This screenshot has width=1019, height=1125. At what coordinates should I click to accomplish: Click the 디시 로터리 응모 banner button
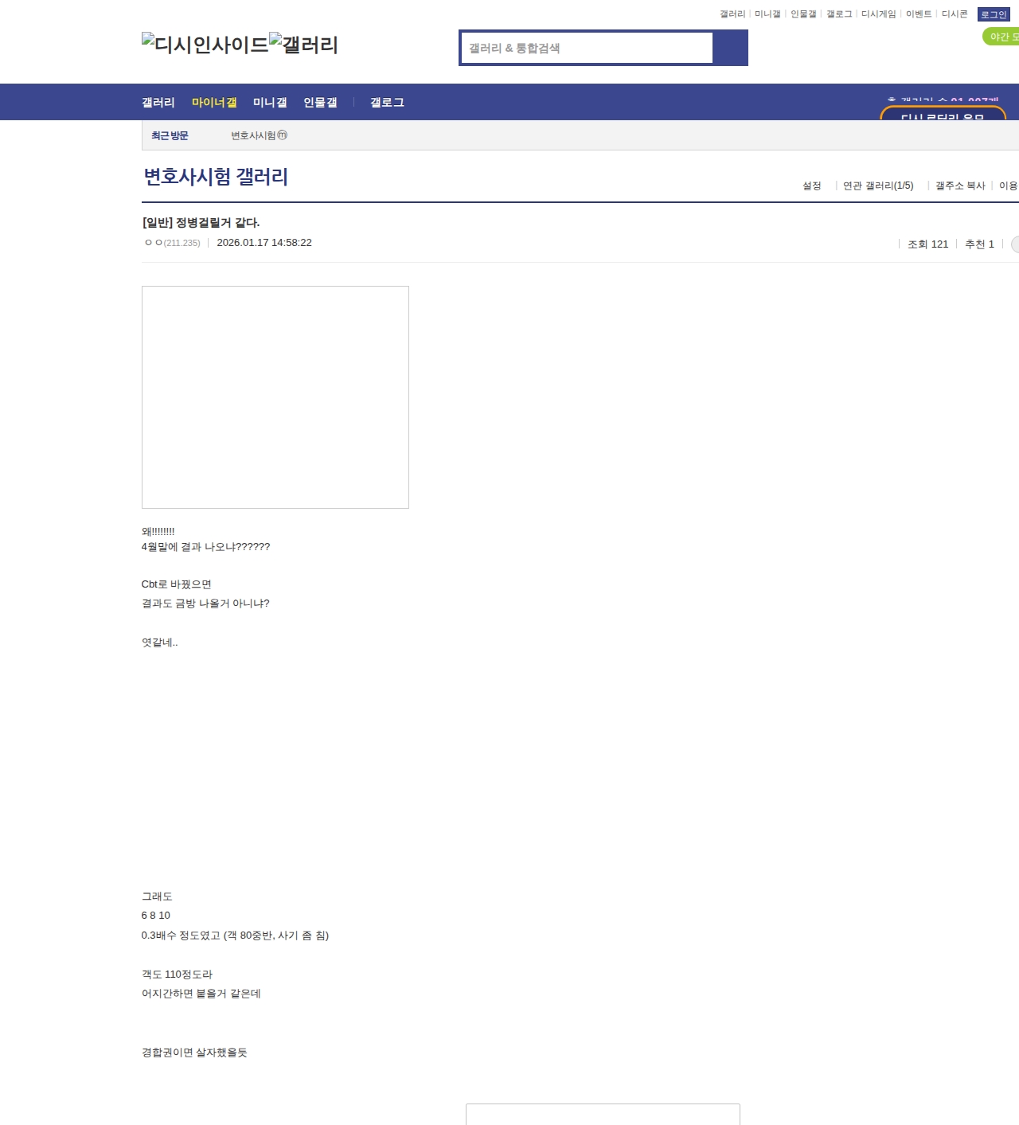(943, 117)
